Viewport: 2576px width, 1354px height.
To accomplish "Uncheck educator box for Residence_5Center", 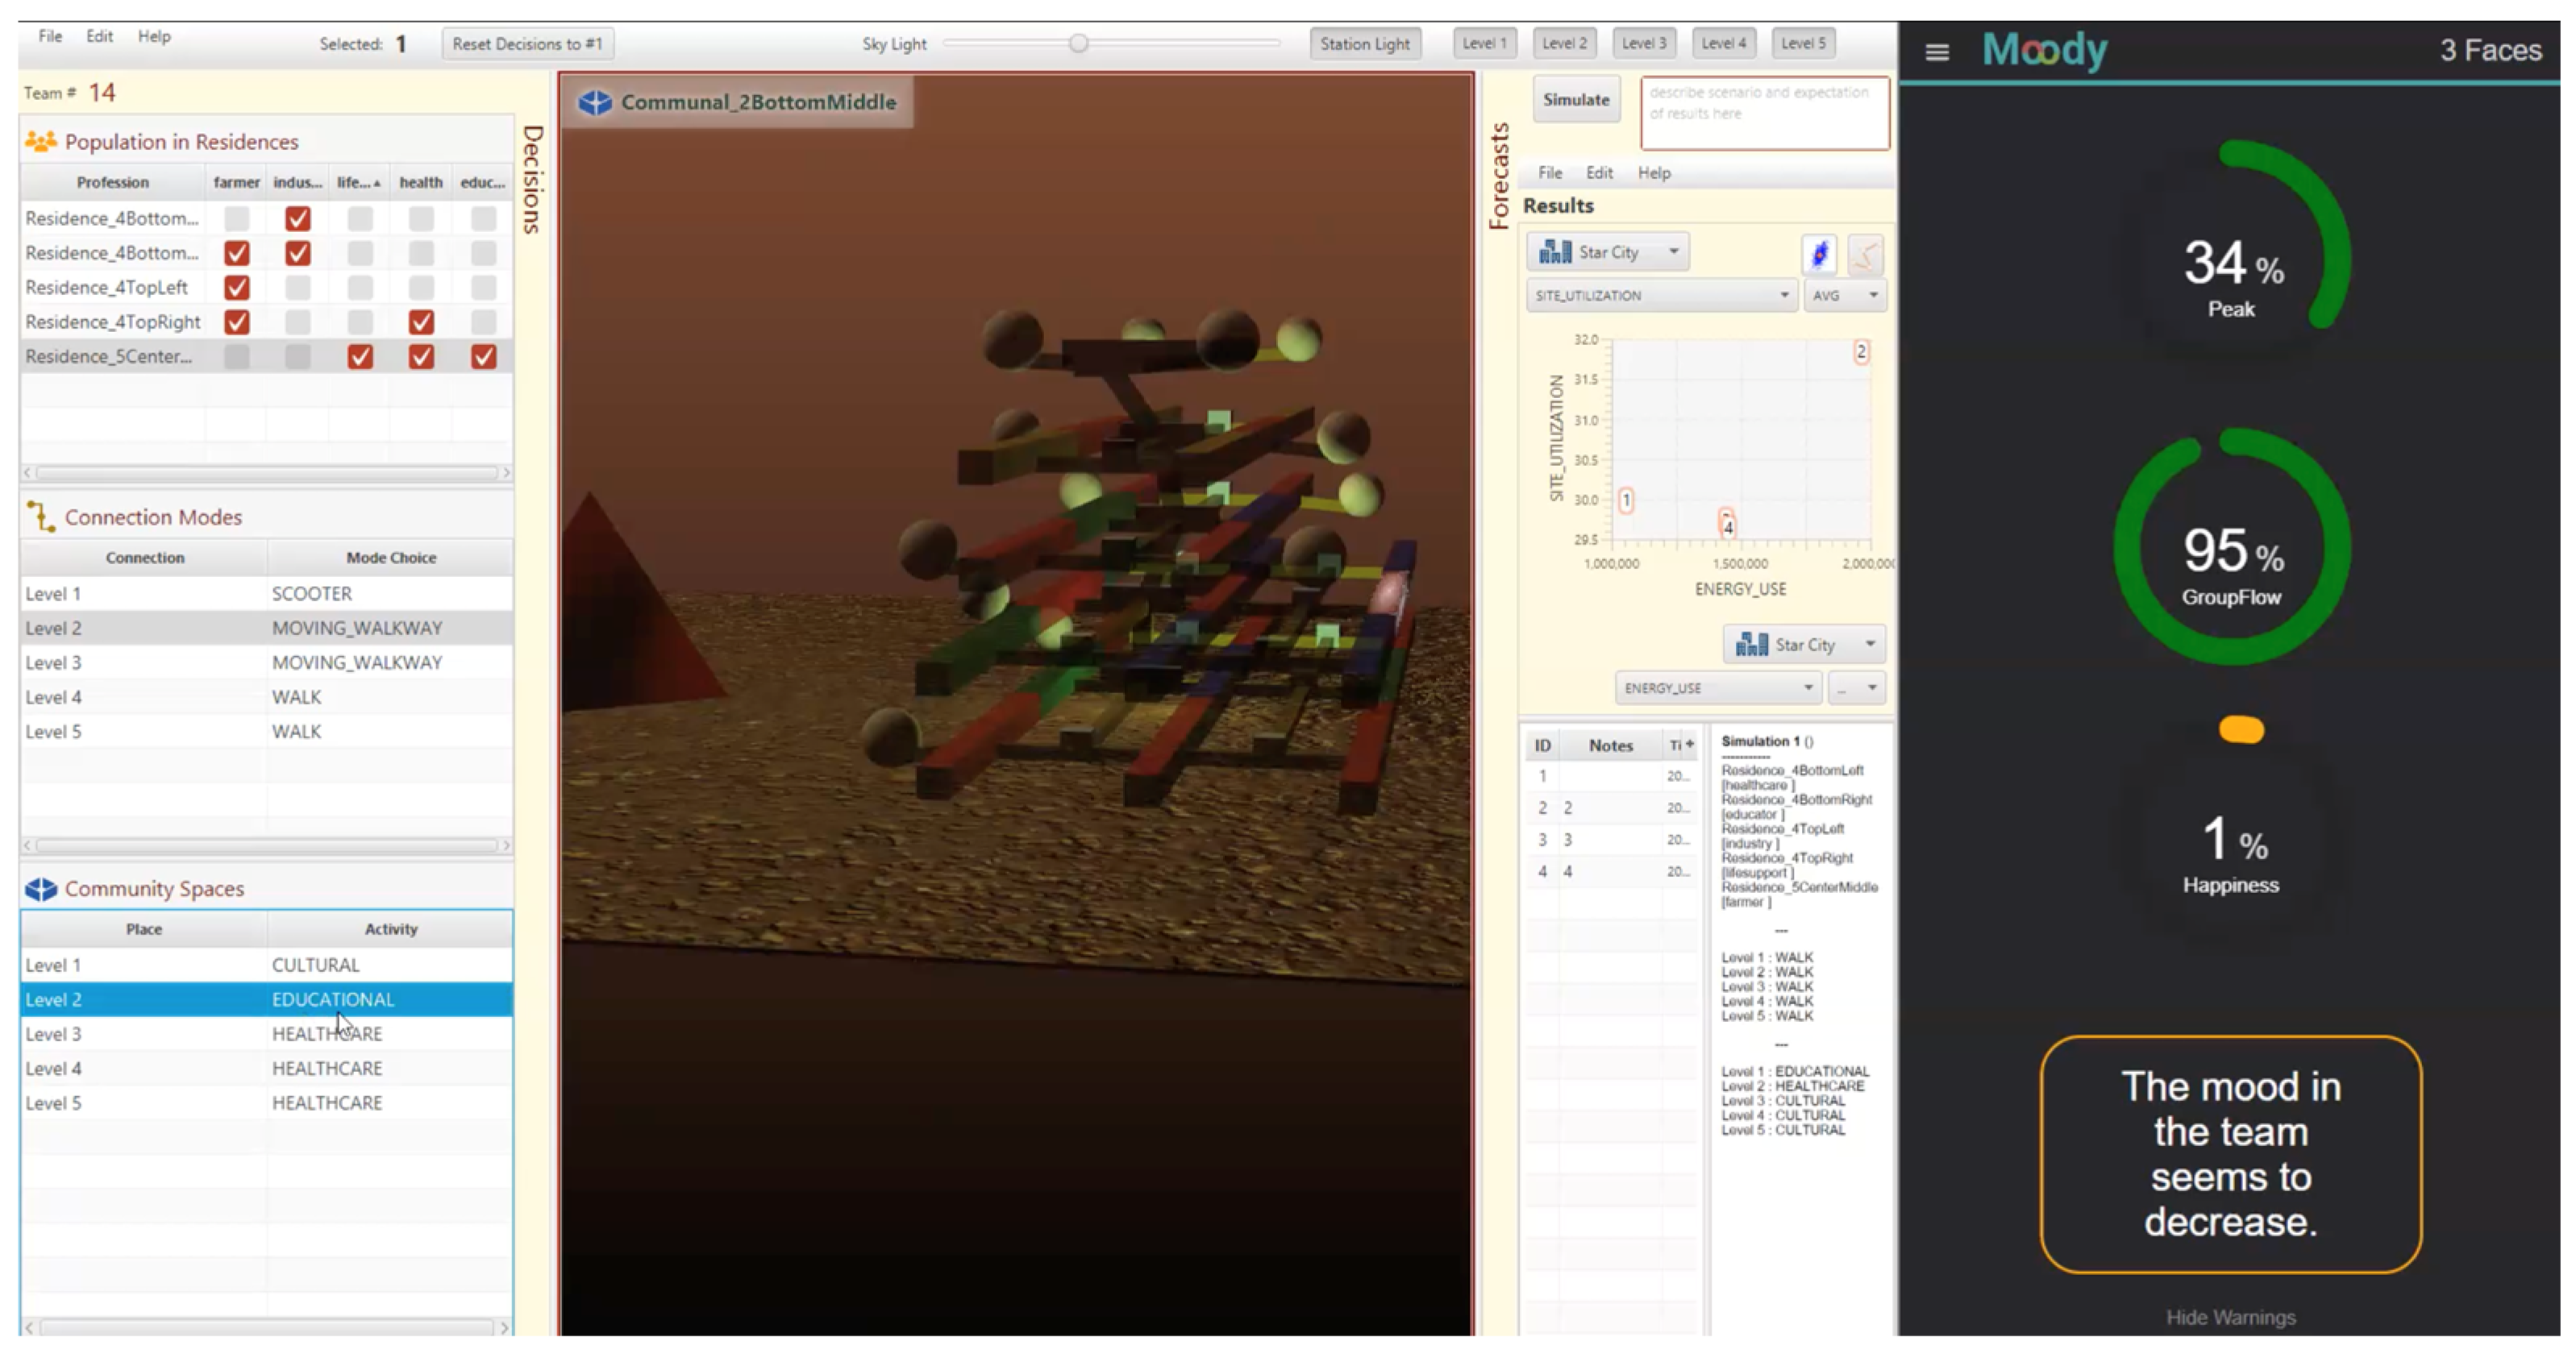I will (484, 357).
